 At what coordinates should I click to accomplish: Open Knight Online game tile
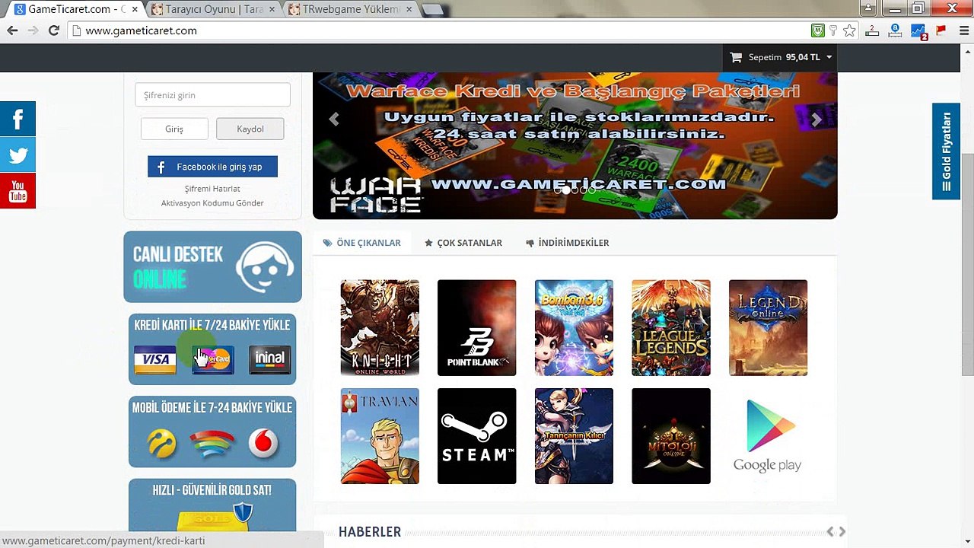380,327
